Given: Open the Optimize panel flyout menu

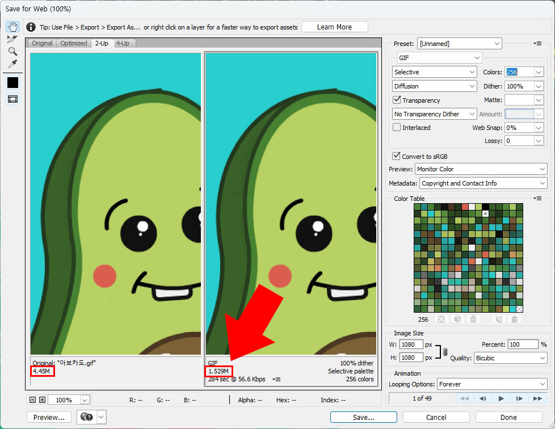Looking at the screenshot, I should click(x=537, y=44).
